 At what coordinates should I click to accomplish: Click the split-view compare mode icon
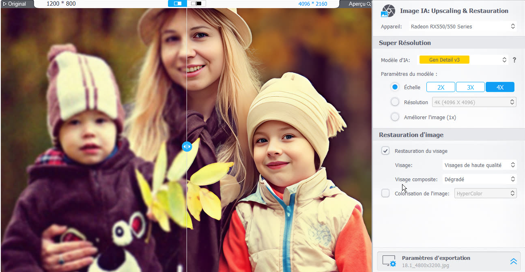[178, 4]
